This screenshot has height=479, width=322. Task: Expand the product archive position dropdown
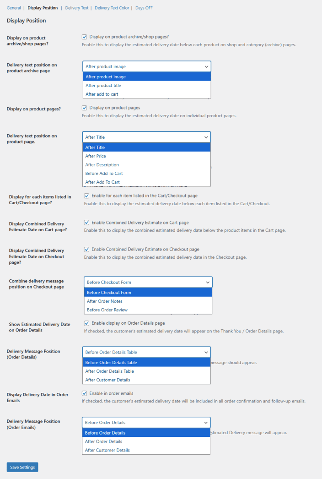tap(147, 66)
